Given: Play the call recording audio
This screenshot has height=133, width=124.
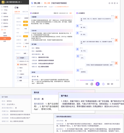Looking at the screenshot, I should click(98, 84).
